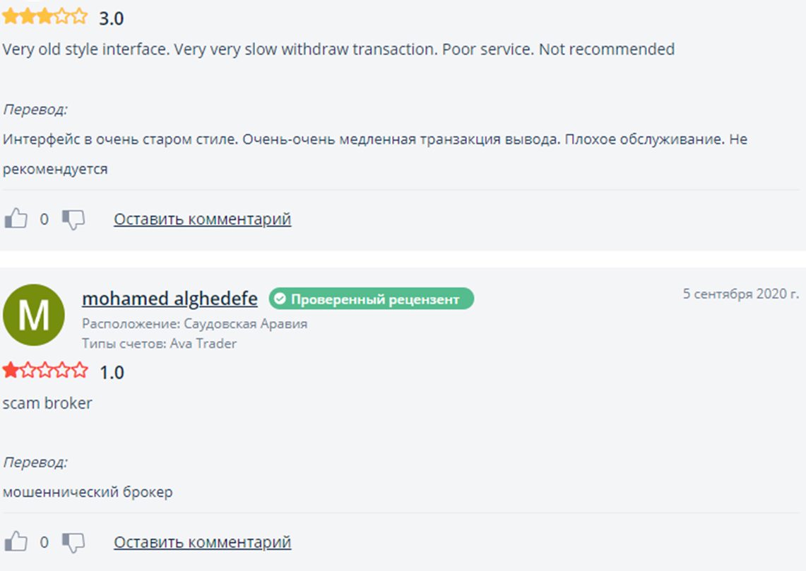The image size is (806, 571).
Task: Click the Перевод label in the first review
Action: [35, 110]
